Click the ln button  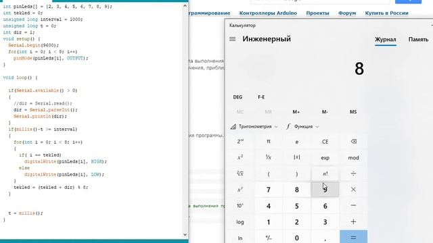point(240,237)
